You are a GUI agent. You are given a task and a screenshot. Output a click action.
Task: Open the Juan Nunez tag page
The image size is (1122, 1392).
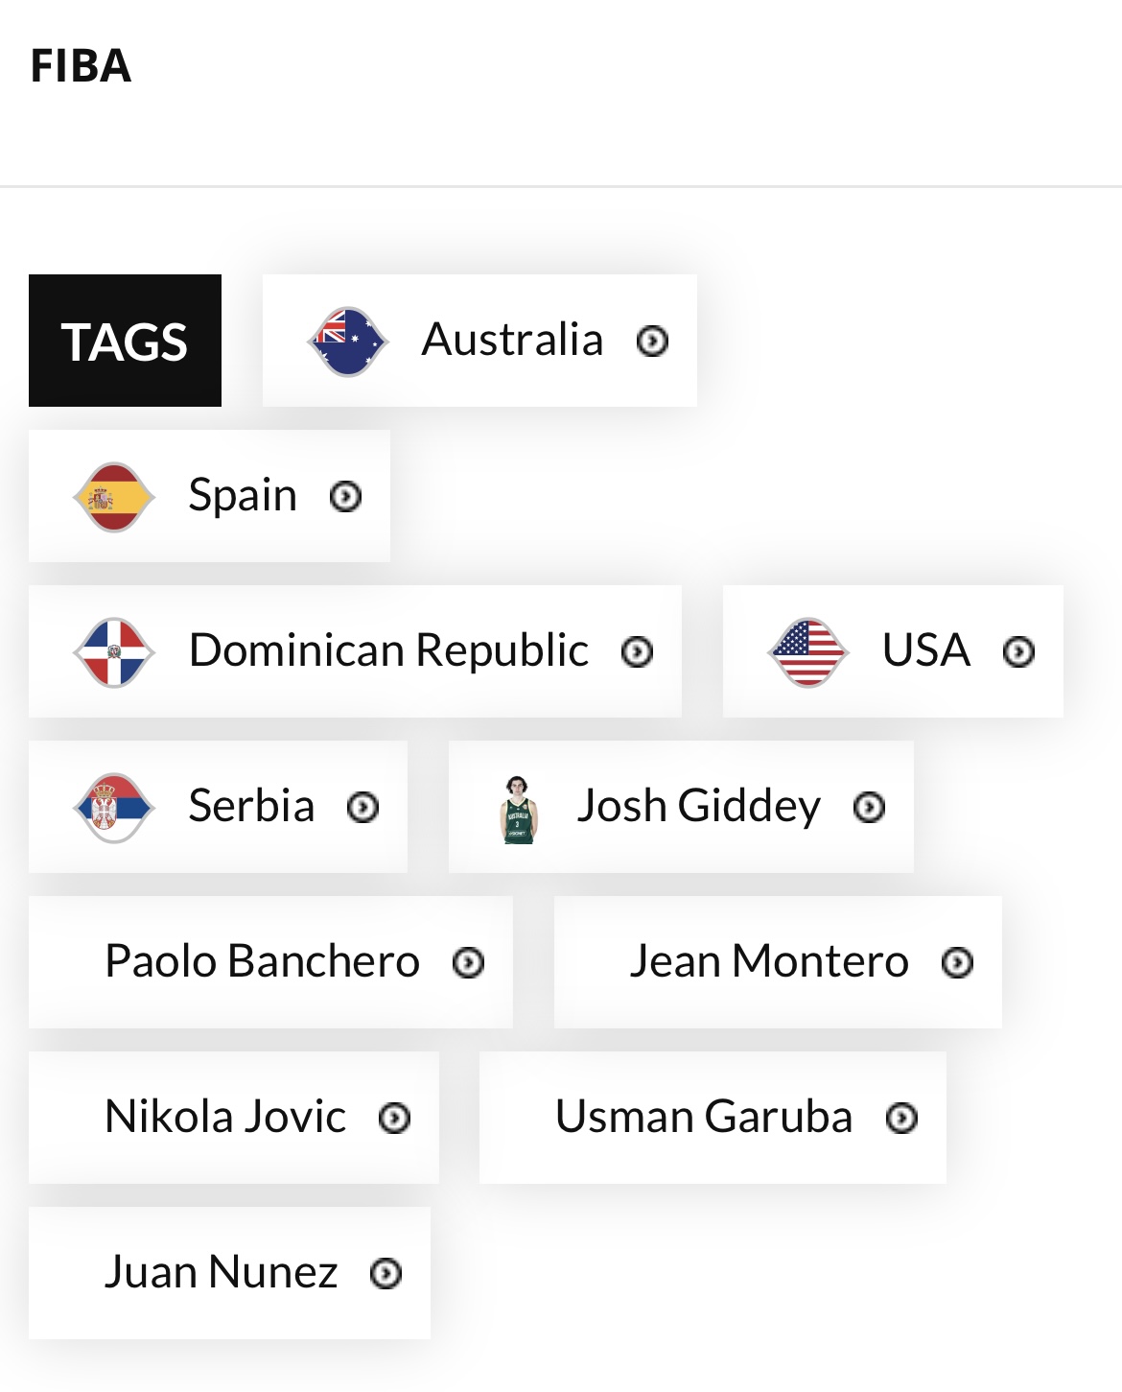pyautogui.click(x=221, y=1272)
